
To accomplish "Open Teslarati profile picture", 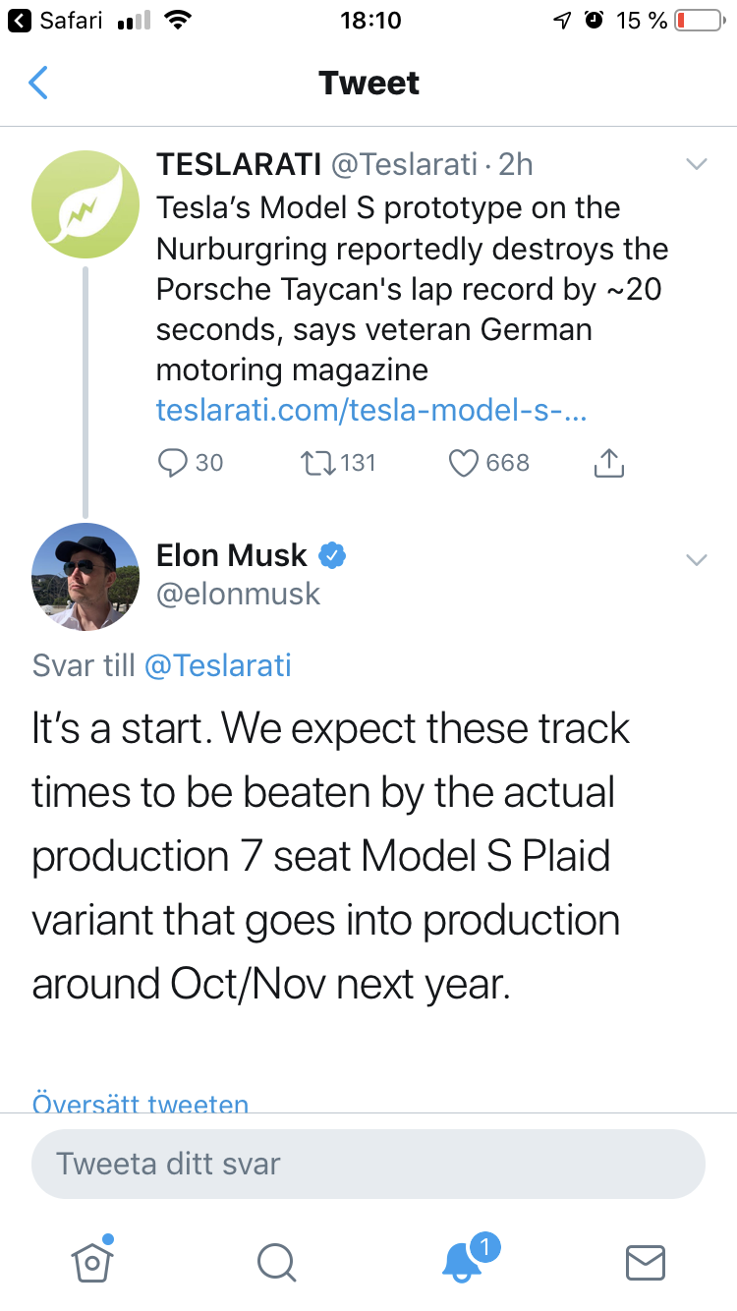I will coord(85,203).
